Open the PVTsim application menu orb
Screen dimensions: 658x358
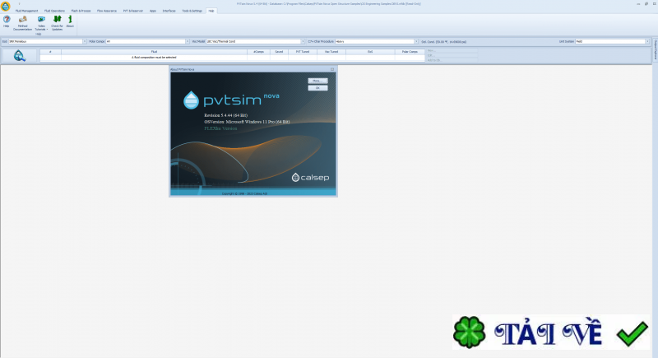[x=6, y=6]
